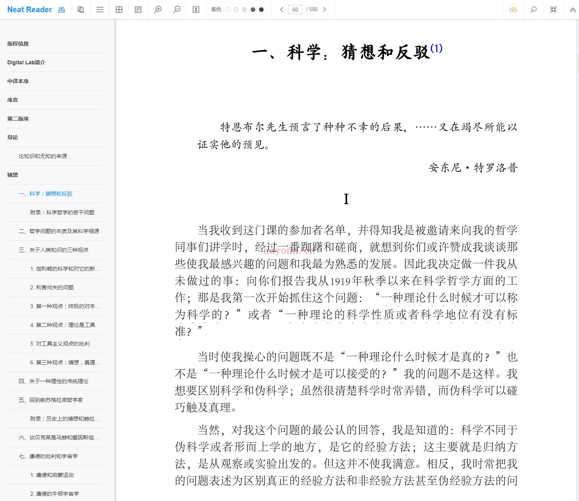Click the fit page height icon
This screenshot has width=579, height=501.
196,10
